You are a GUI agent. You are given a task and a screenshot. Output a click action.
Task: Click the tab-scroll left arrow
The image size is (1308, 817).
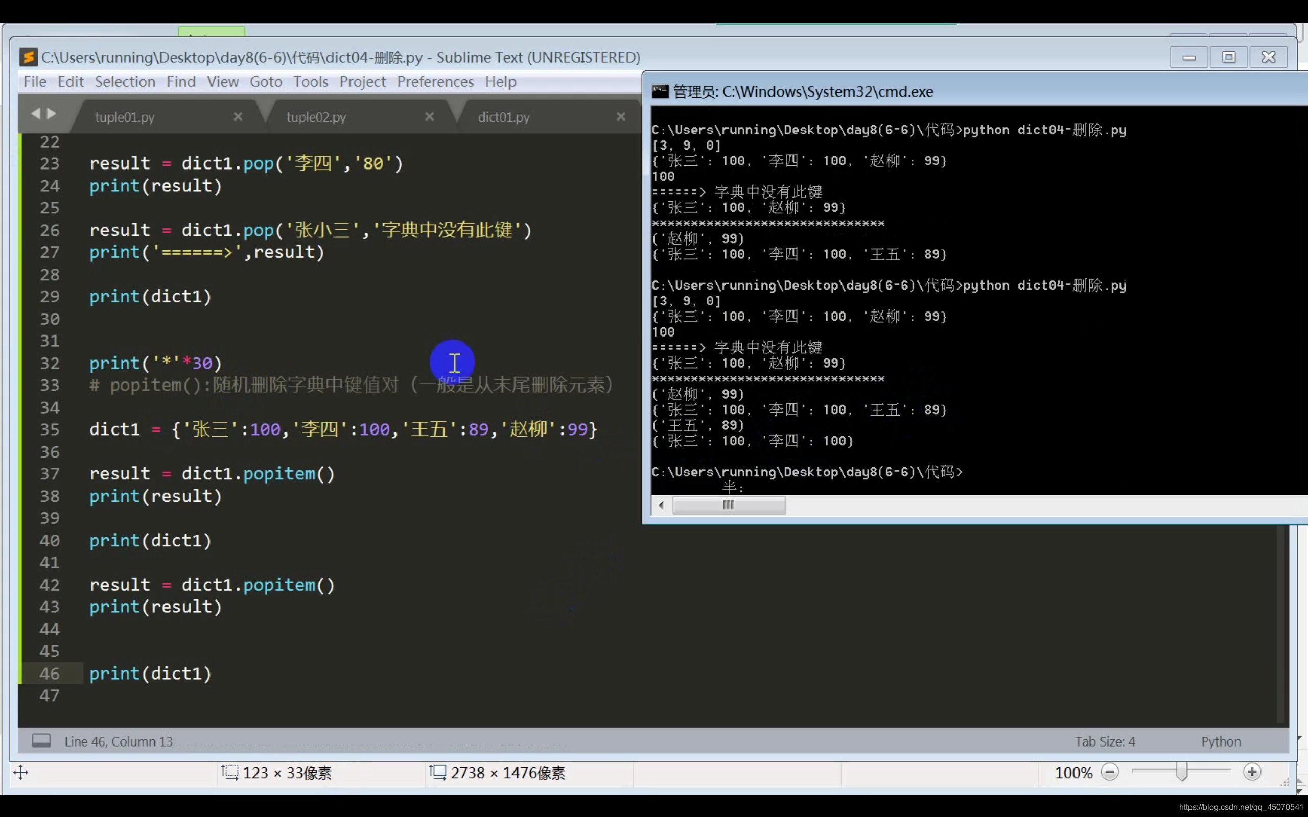point(36,113)
